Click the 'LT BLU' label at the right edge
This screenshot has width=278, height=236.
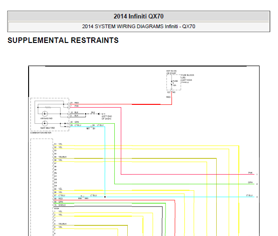pyautogui.click(x=249, y=195)
